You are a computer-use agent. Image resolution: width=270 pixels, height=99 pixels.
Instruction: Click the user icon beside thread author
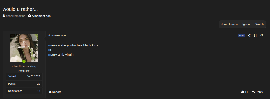(x=4, y=16)
